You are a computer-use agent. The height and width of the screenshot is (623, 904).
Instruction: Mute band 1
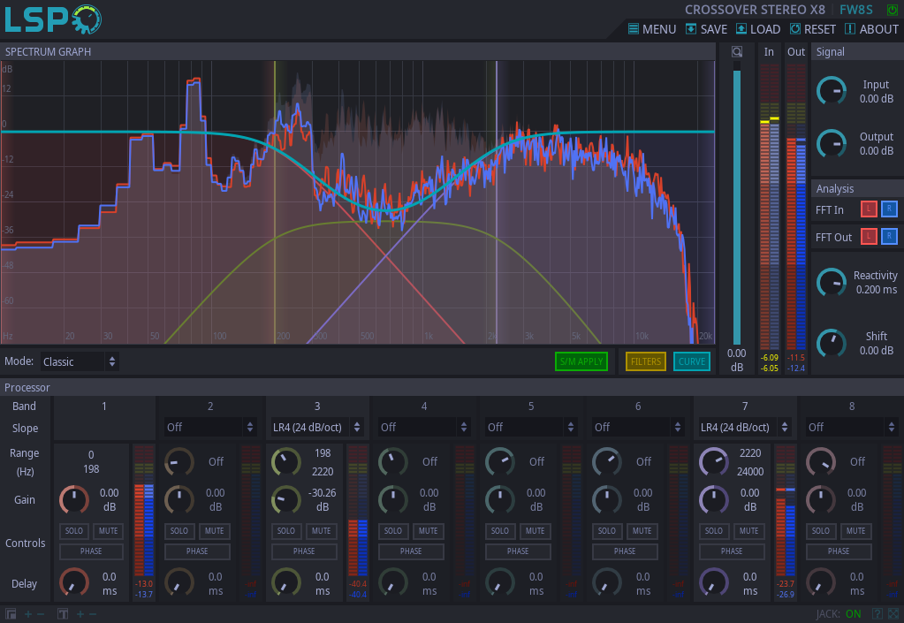[109, 531]
